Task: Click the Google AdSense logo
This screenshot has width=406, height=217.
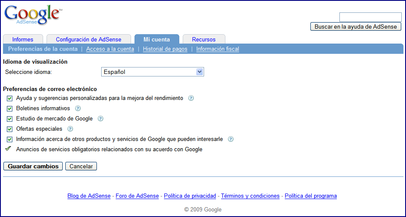Action: click(33, 15)
